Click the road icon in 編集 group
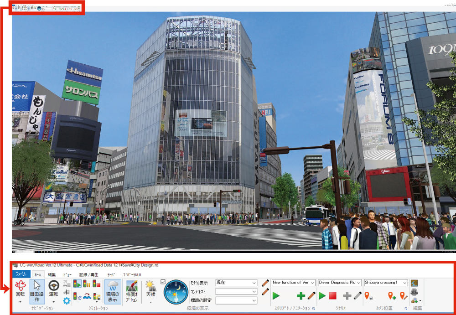The height and width of the screenshot is (315, 456). coord(414,293)
